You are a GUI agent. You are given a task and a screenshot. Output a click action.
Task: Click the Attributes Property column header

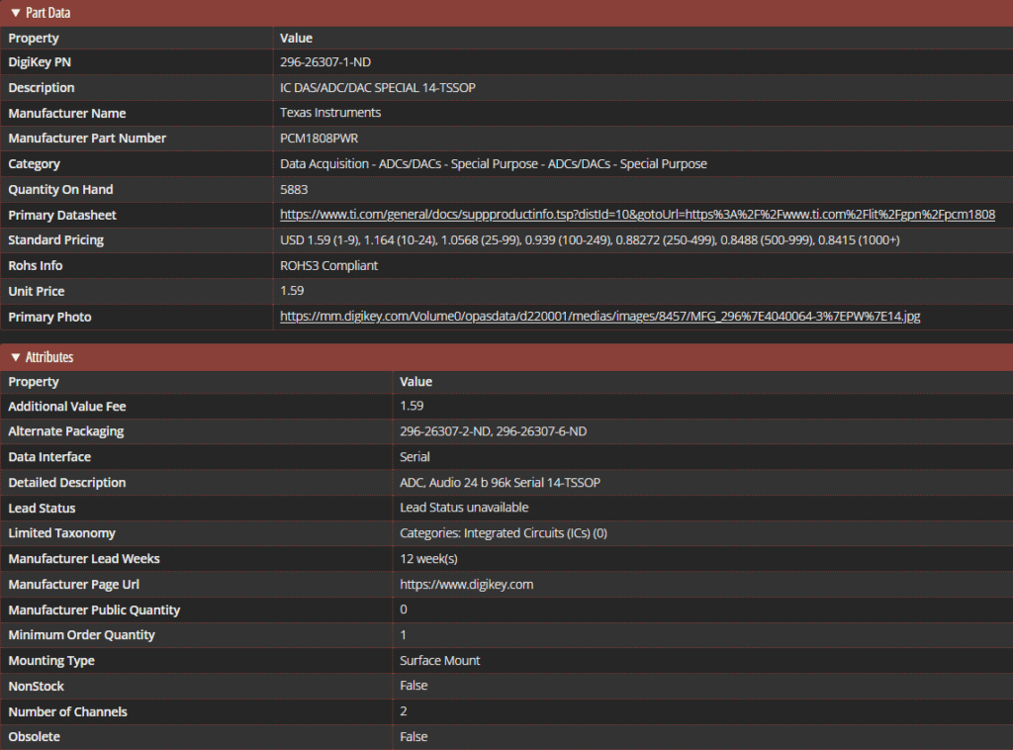pyautogui.click(x=33, y=382)
